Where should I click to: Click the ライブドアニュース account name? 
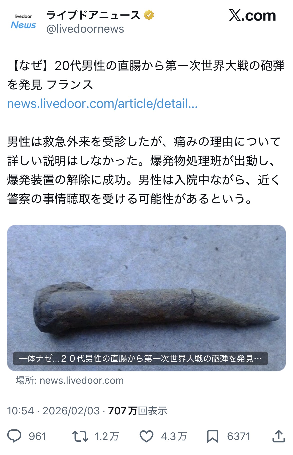(93, 15)
